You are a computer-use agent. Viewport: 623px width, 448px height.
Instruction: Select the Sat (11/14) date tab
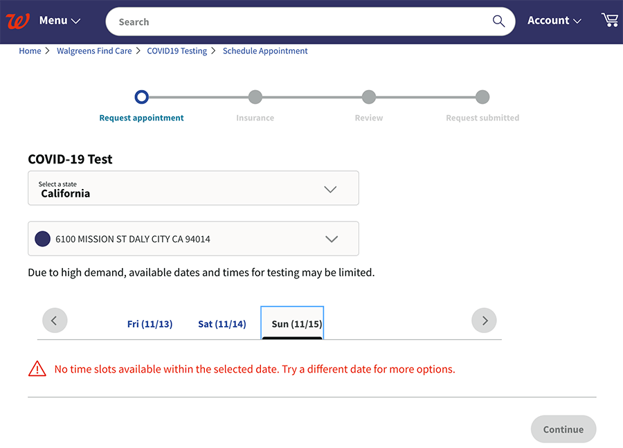222,324
